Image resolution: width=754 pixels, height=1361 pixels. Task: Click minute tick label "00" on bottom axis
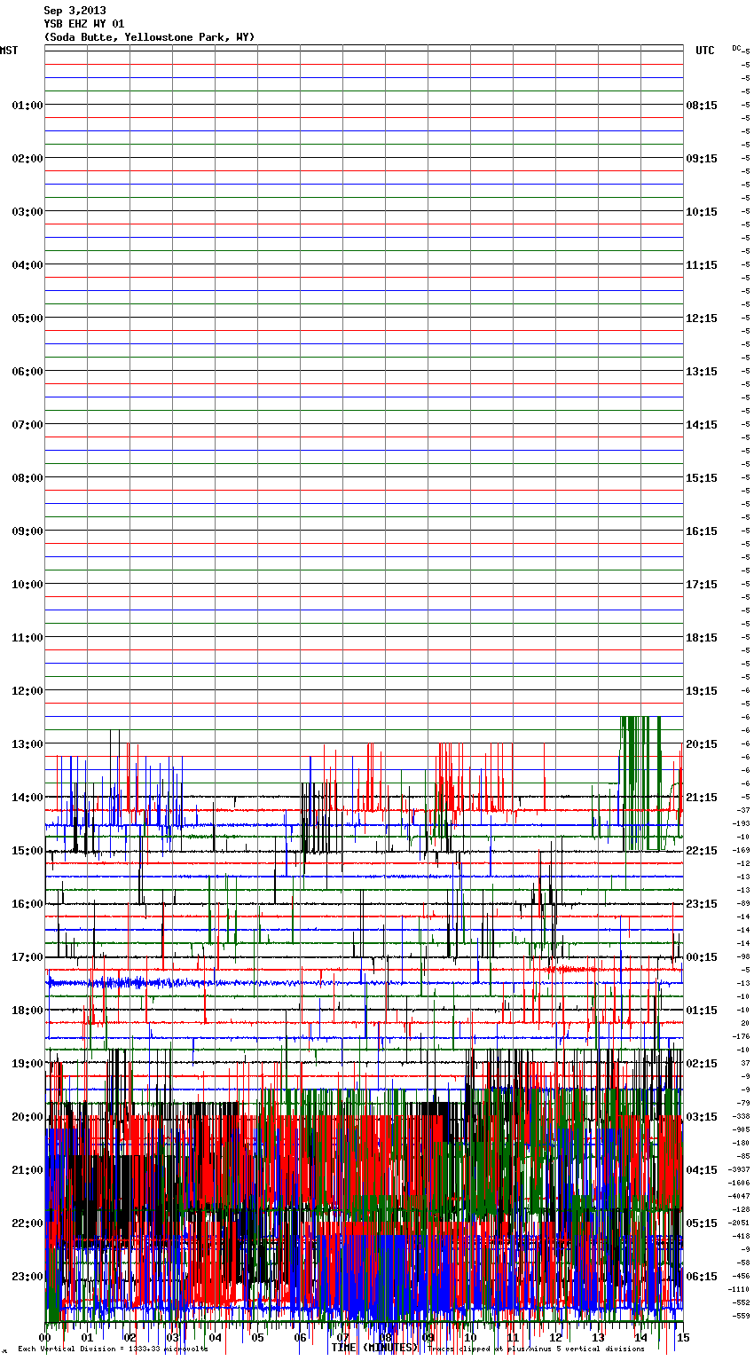(45, 1338)
